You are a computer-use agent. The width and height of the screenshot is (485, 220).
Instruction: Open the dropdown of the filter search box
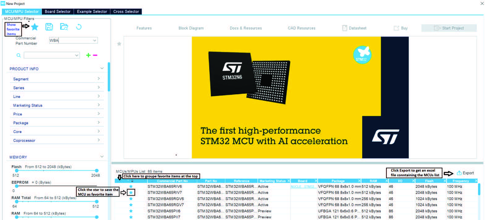tap(76, 55)
